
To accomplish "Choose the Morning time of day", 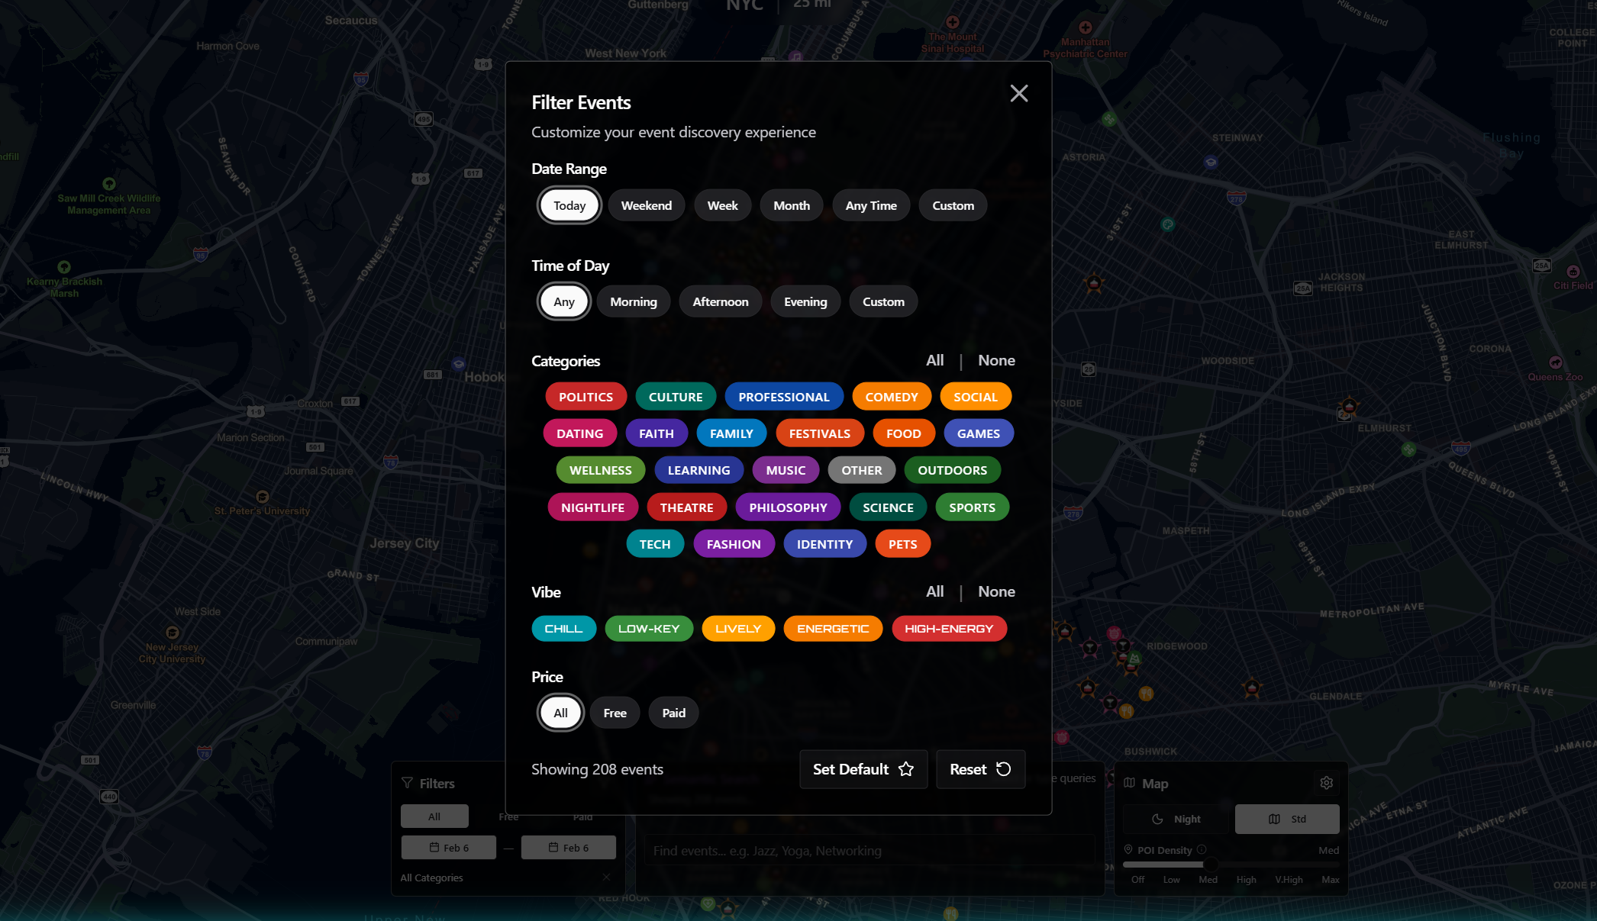I will click(633, 301).
